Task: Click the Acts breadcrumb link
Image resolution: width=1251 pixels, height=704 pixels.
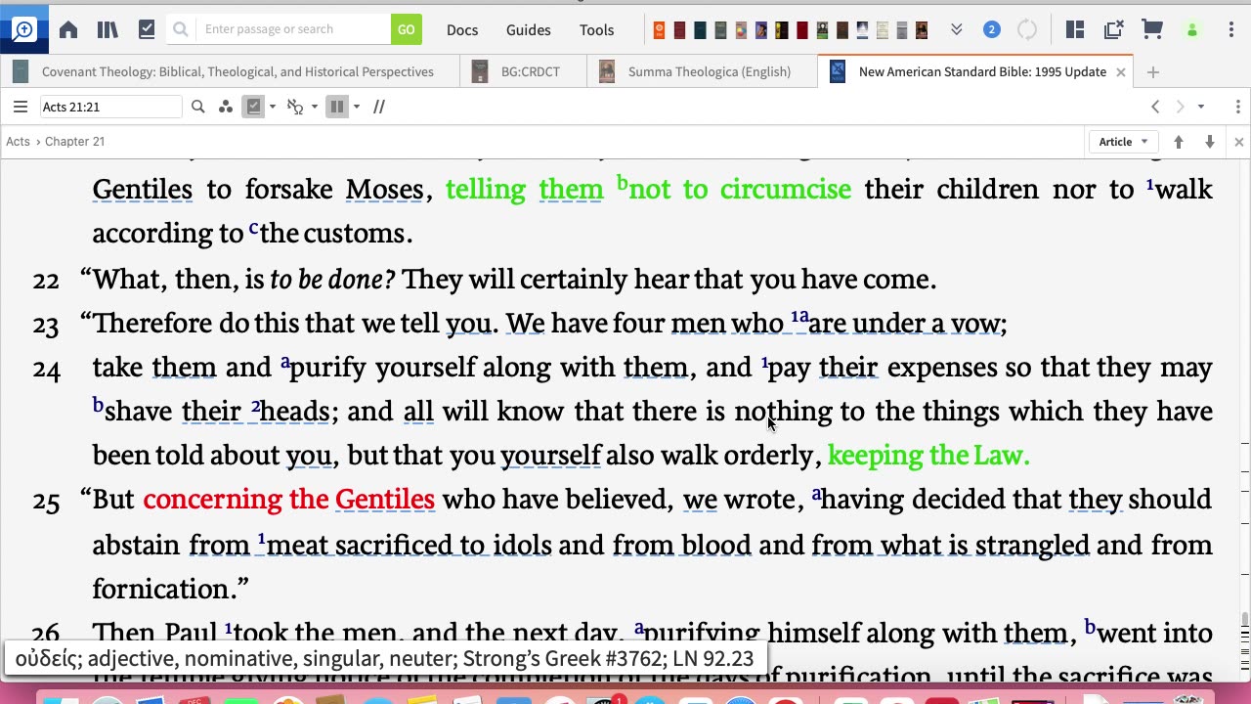Action: coord(18,142)
